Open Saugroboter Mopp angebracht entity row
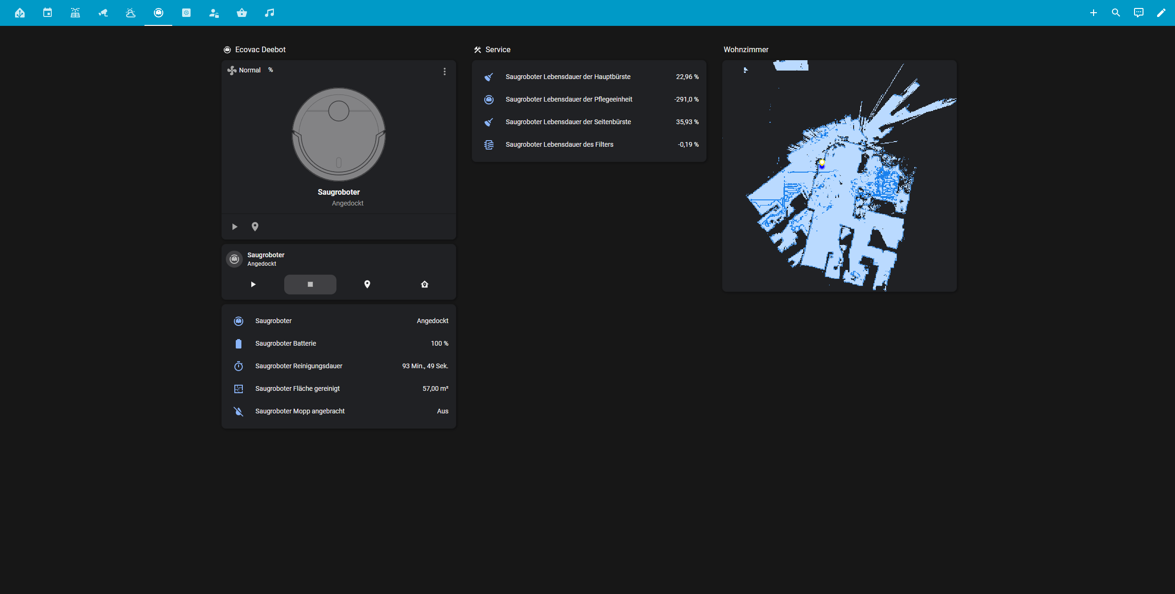The height and width of the screenshot is (594, 1175). coord(339,411)
